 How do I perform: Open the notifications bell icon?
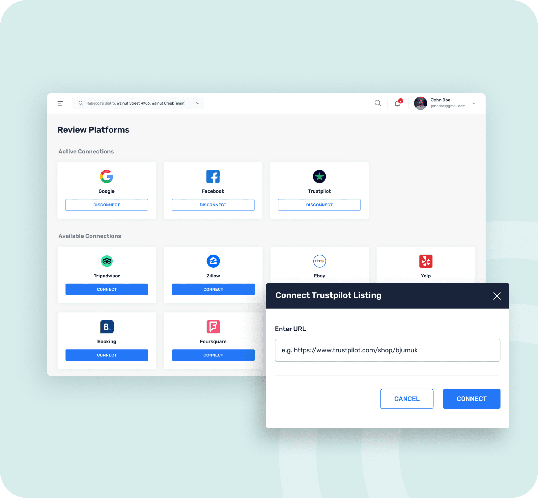[x=397, y=103]
